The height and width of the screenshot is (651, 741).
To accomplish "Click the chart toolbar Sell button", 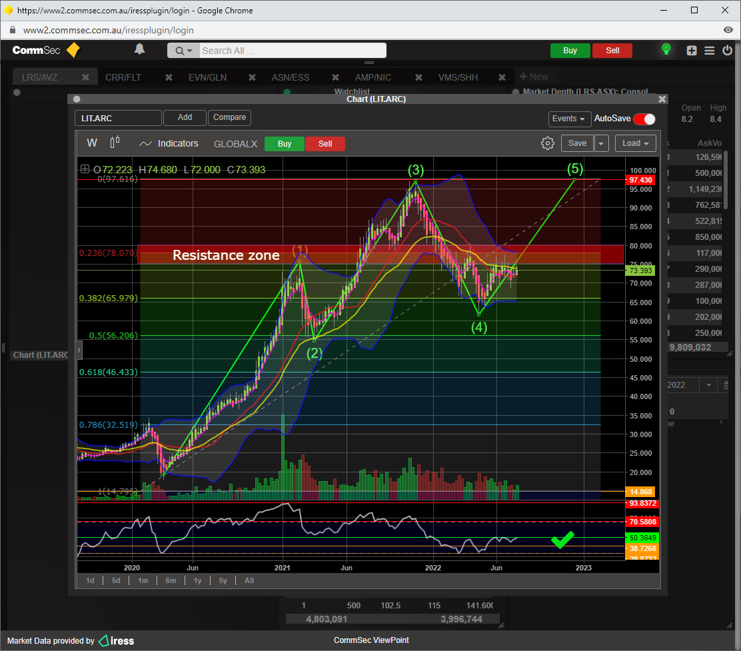I will tap(325, 144).
